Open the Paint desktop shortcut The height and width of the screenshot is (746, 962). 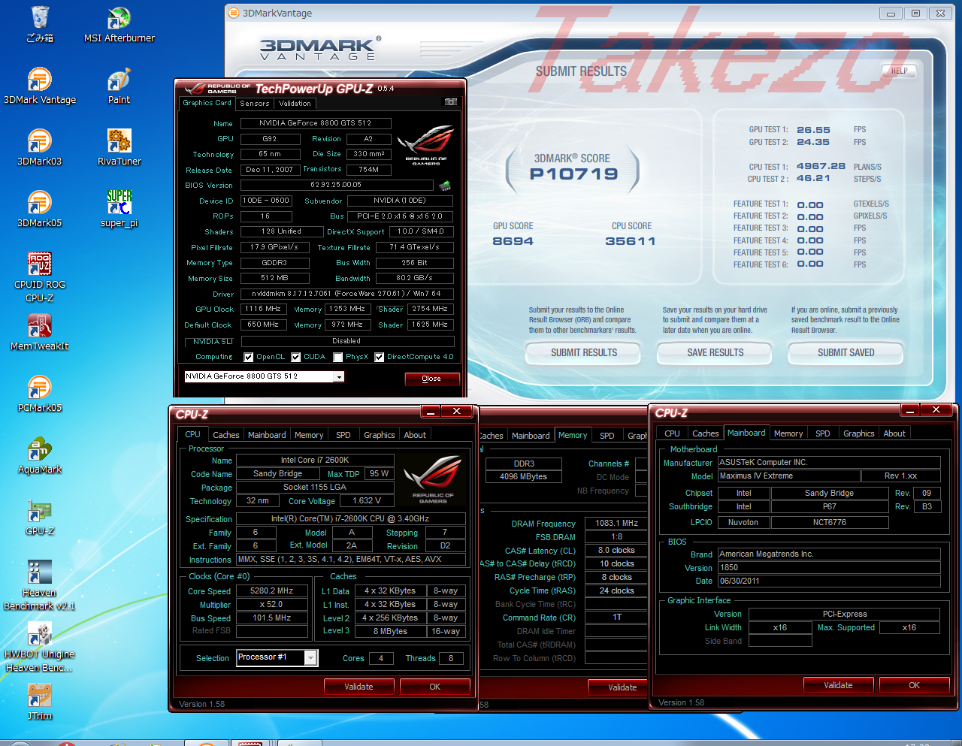(119, 85)
